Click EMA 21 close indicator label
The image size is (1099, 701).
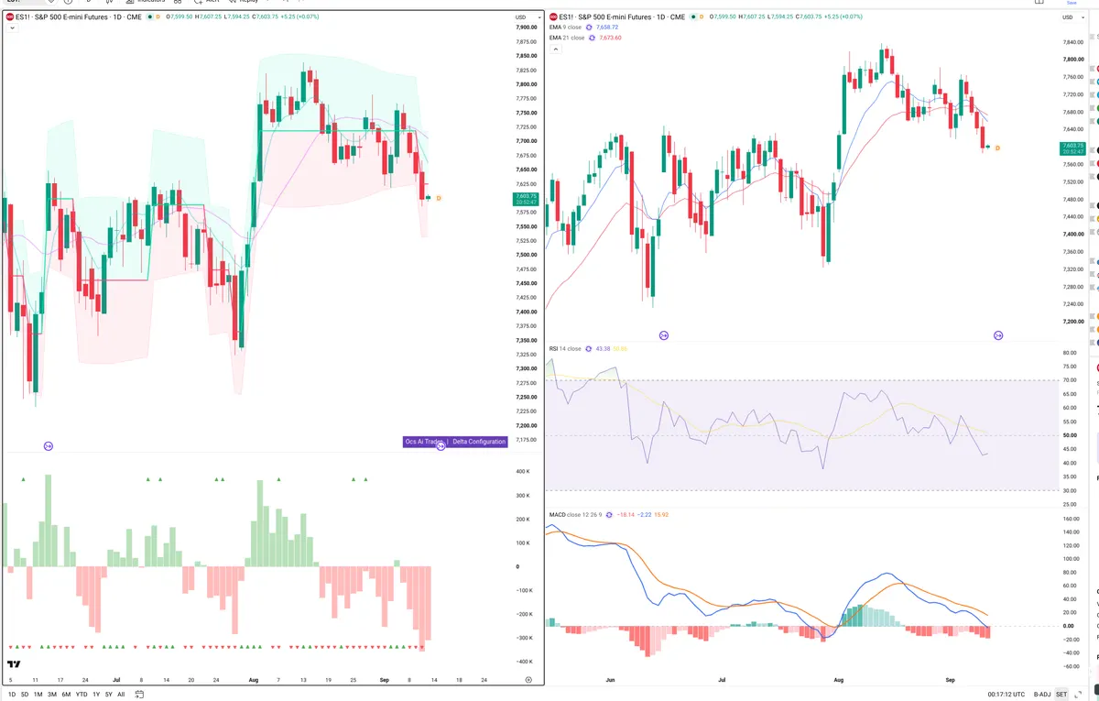(x=567, y=38)
